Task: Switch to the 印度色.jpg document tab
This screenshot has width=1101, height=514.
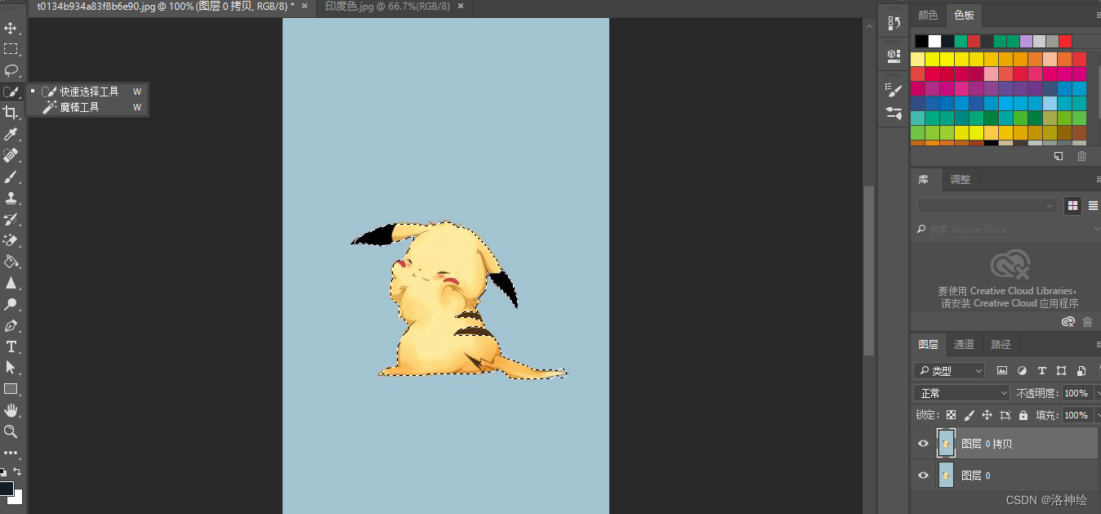Action: tap(387, 7)
